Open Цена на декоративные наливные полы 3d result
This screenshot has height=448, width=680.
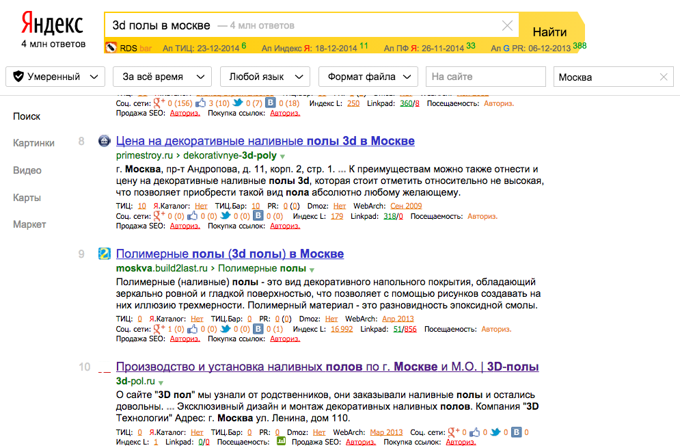265,141
